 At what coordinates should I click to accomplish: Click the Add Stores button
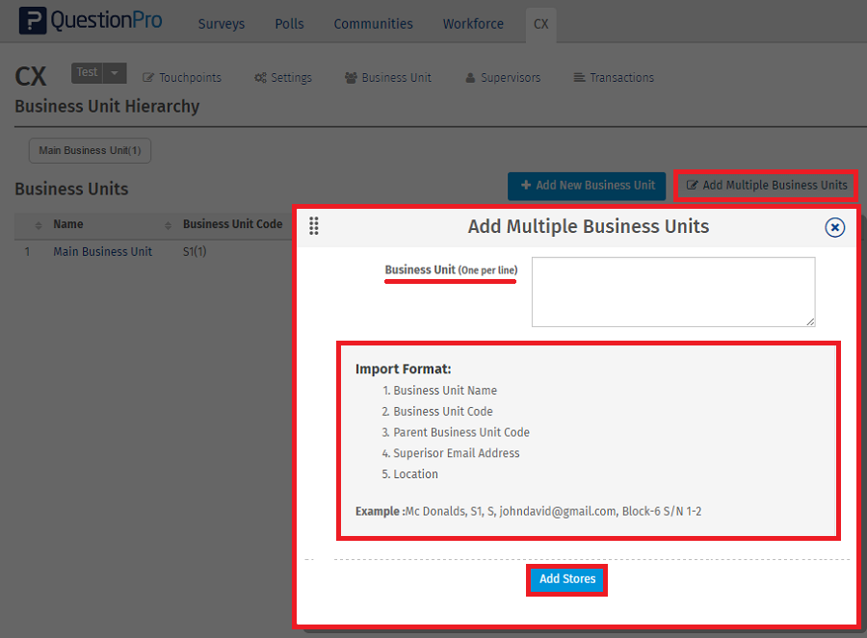click(567, 579)
